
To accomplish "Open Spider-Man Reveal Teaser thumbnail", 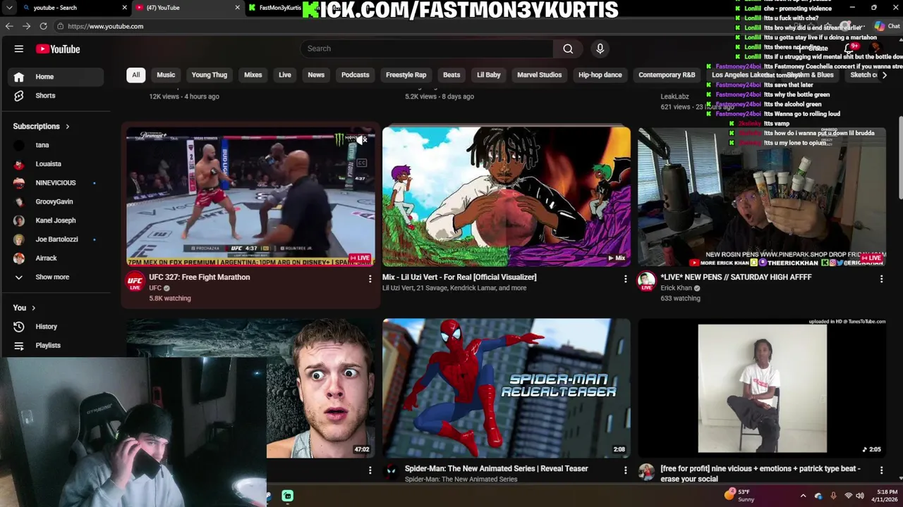I will tap(507, 388).
